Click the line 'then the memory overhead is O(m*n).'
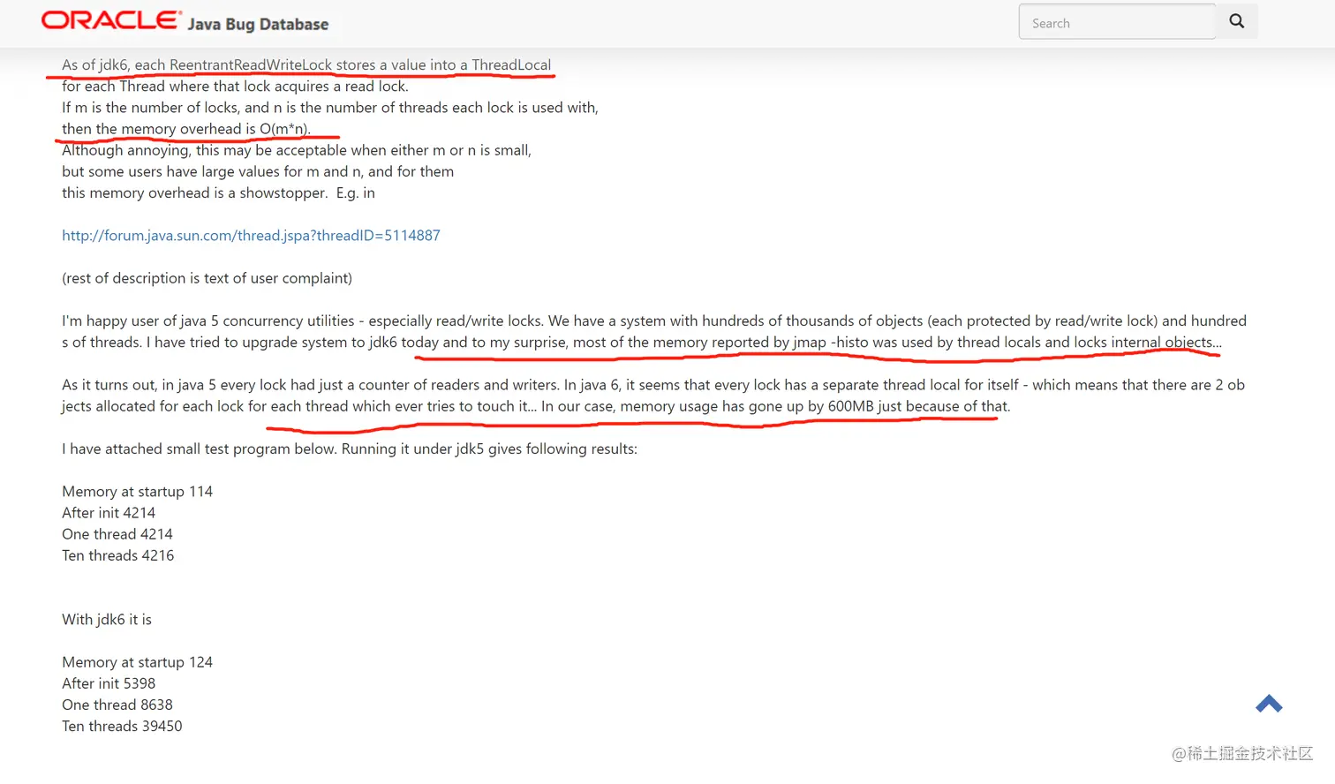 186,128
